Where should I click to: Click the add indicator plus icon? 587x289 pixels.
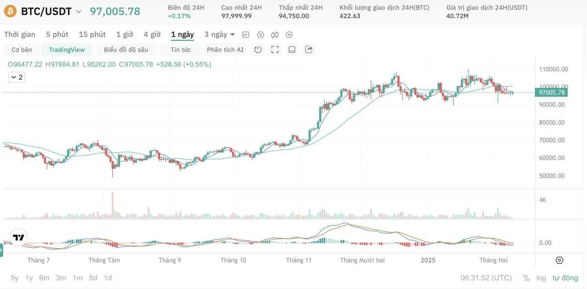[x=289, y=35]
